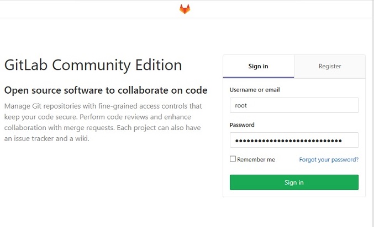Select the Sign in tab
This screenshot has width=374, height=227.
[259, 66]
